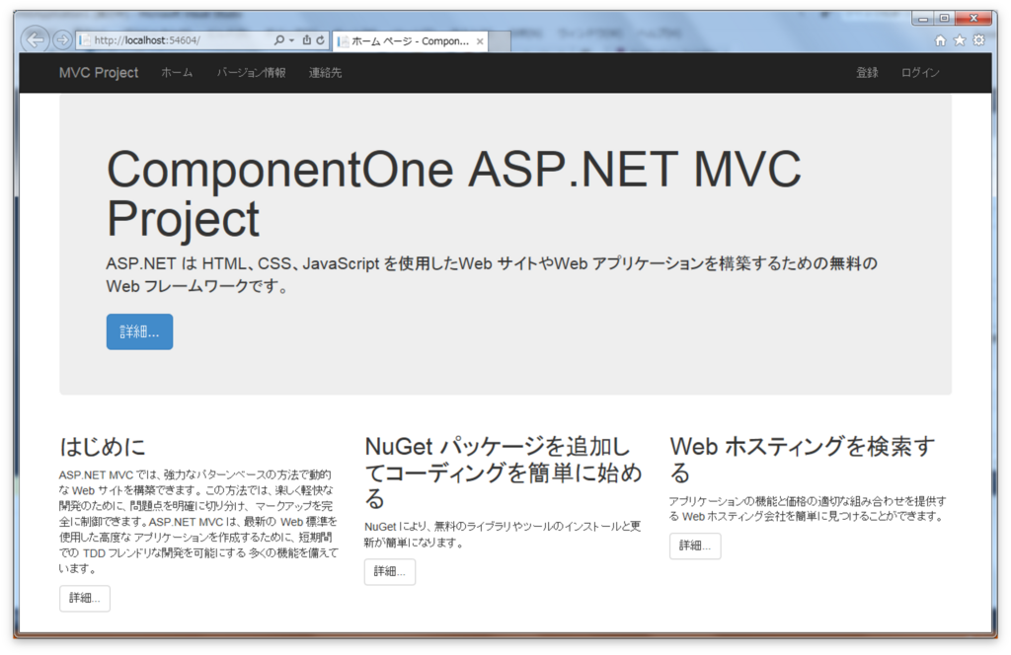Click the MVC Project brand link
The image size is (1011, 655).
coord(99,73)
